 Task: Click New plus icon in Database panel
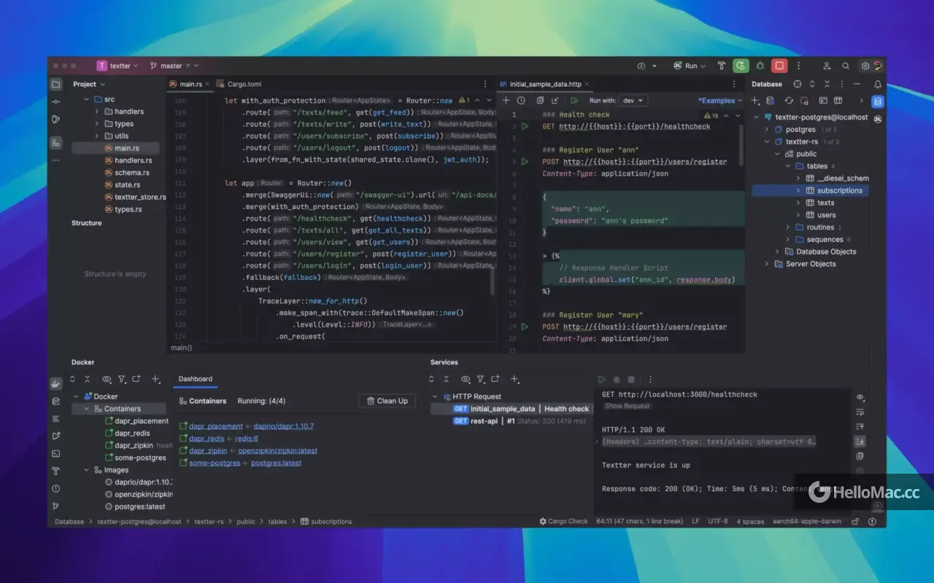click(x=756, y=101)
